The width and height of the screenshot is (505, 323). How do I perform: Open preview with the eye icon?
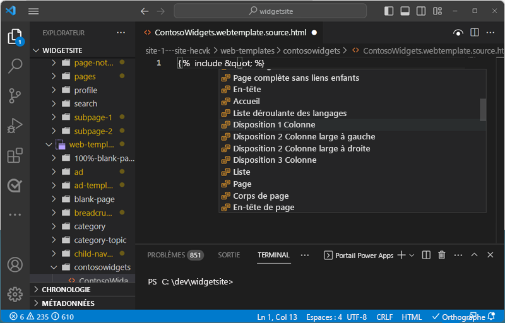click(458, 33)
